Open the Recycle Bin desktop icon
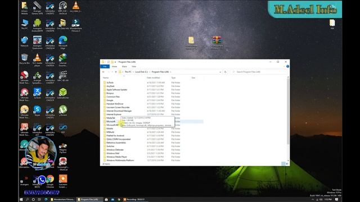Viewport: 360px width, 202px height. (24, 59)
